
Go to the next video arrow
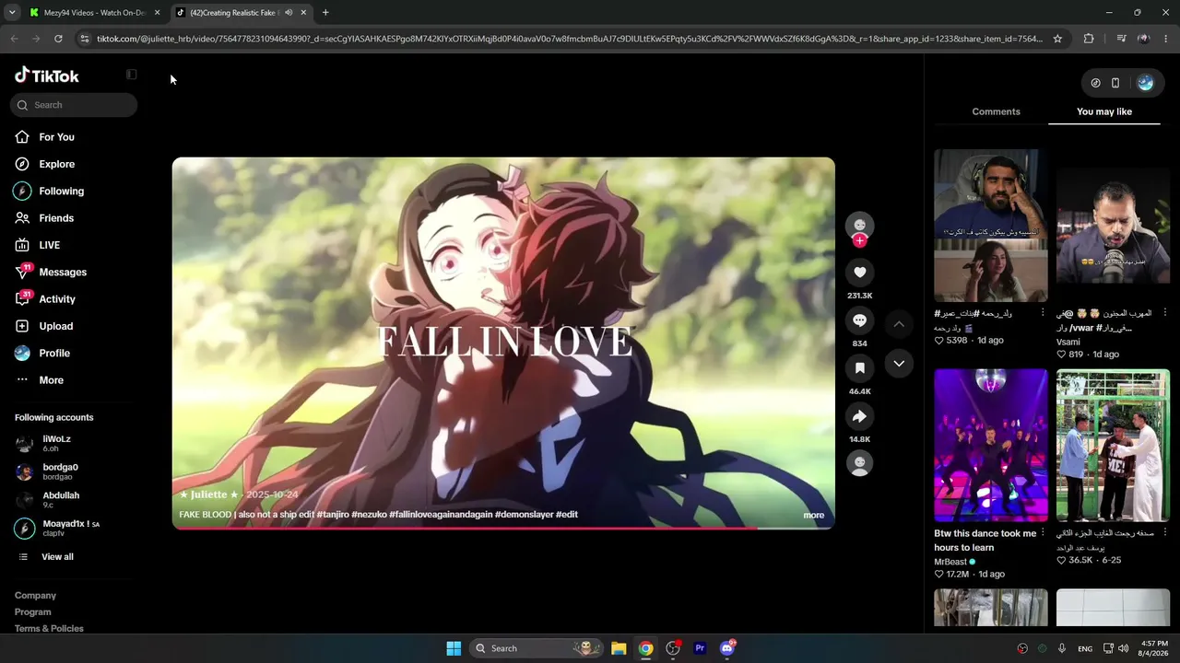click(x=899, y=364)
